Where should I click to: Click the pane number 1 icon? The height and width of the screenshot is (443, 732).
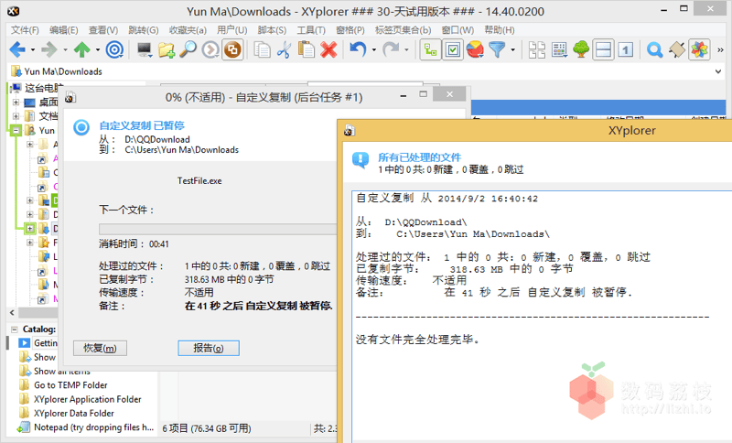[x=626, y=49]
